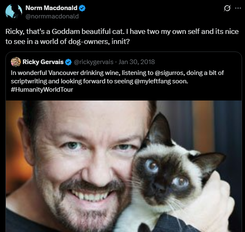The image size is (245, 232).
Task: Open the three-dot more options menu
Action: point(238,8)
